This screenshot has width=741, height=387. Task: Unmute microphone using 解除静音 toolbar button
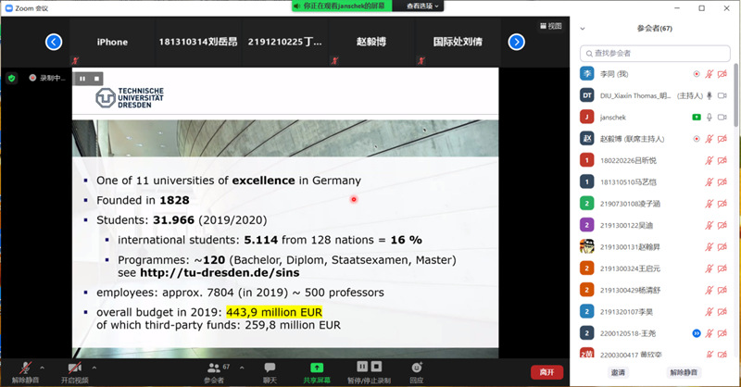(25, 370)
